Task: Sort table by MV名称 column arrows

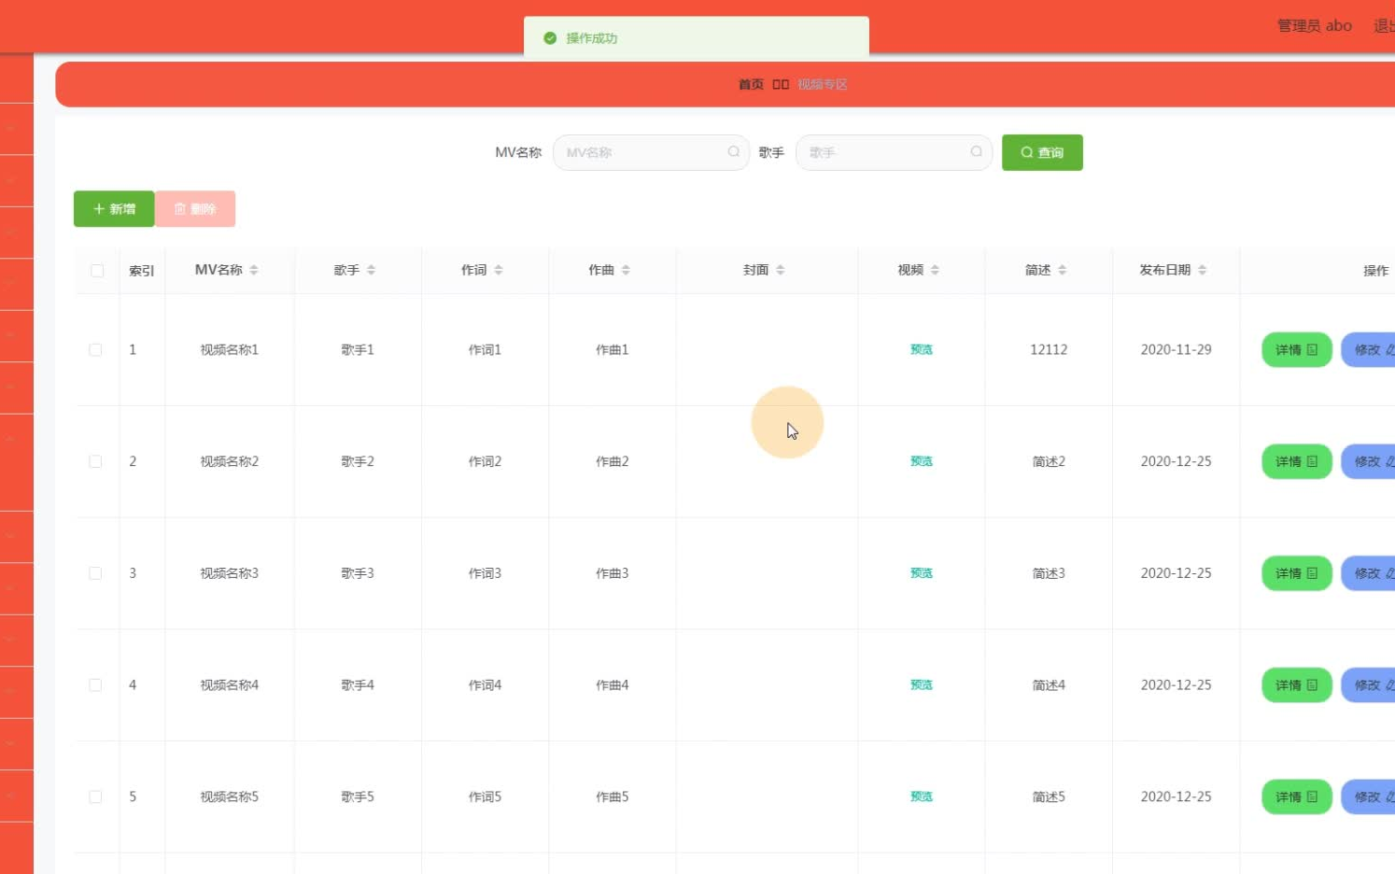Action: [254, 270]
